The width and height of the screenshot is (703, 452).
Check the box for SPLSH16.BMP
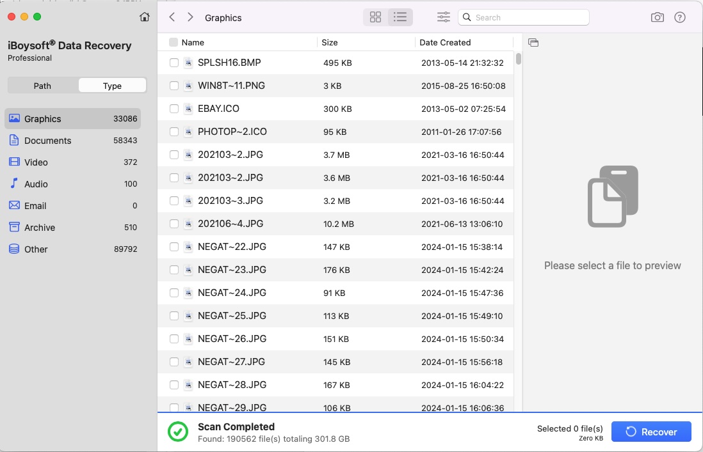click(x=174, y=63)
